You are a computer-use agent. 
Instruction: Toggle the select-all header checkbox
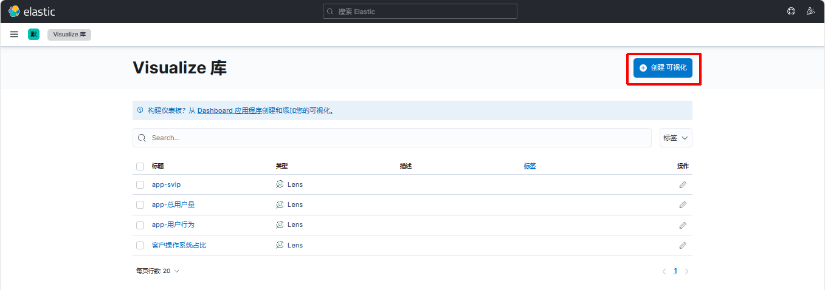[x=140, y=166]
